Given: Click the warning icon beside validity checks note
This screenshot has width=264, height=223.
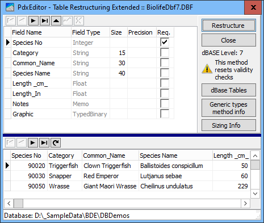Looking at the screenshot, I should pos(207,69).
